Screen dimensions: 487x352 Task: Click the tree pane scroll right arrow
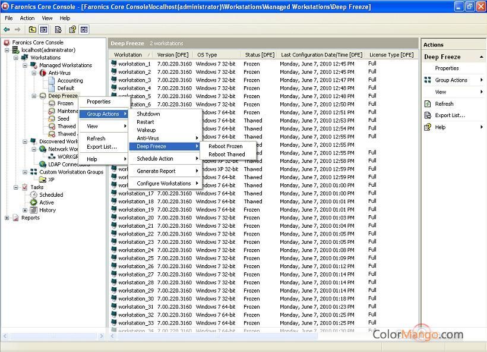pos(101,336)
